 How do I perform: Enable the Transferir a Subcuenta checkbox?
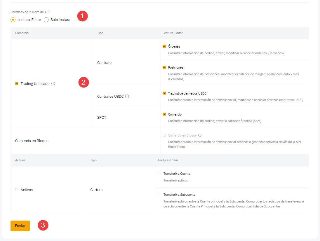(x=159, y=195)
